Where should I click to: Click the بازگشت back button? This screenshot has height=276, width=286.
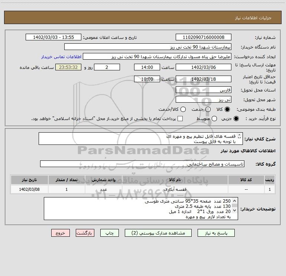pyautogui.click(x=85, y=233)
